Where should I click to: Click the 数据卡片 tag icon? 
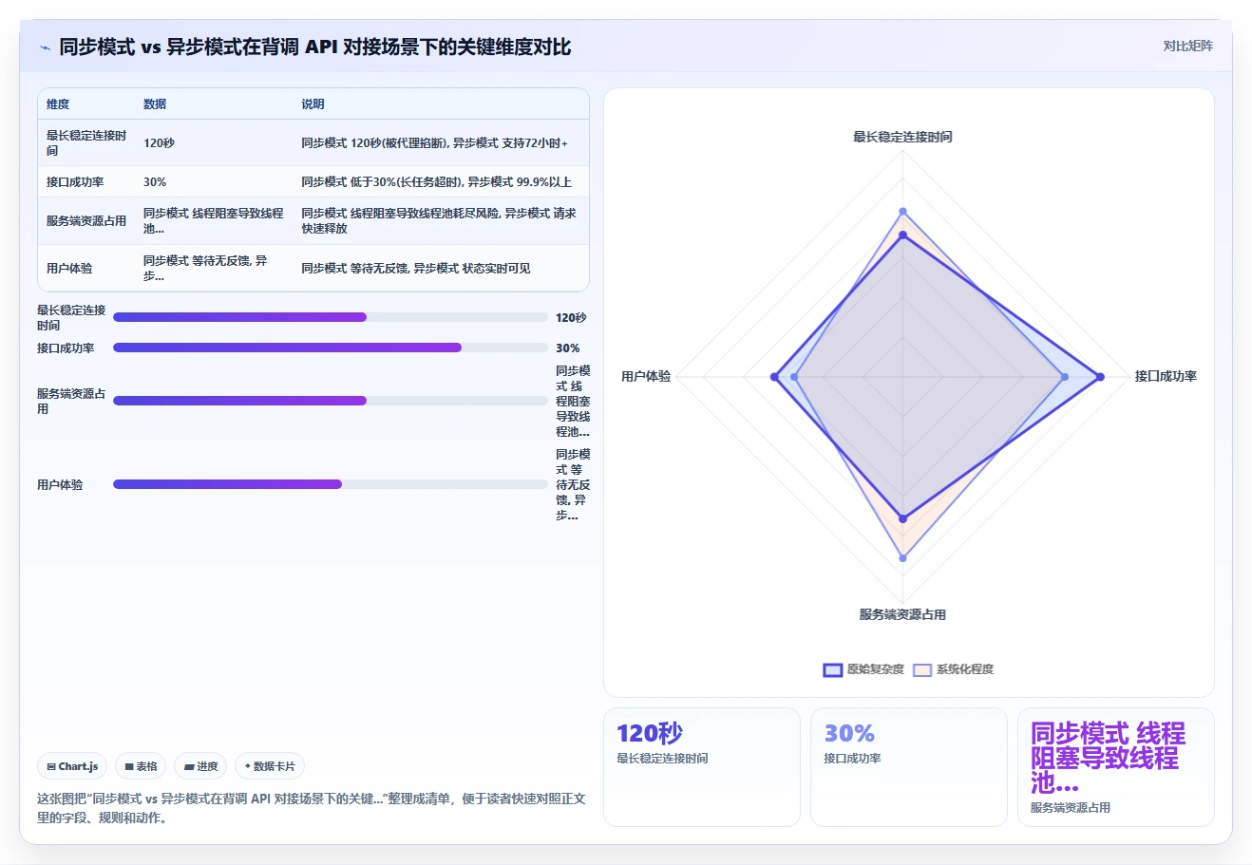[248, 766]
